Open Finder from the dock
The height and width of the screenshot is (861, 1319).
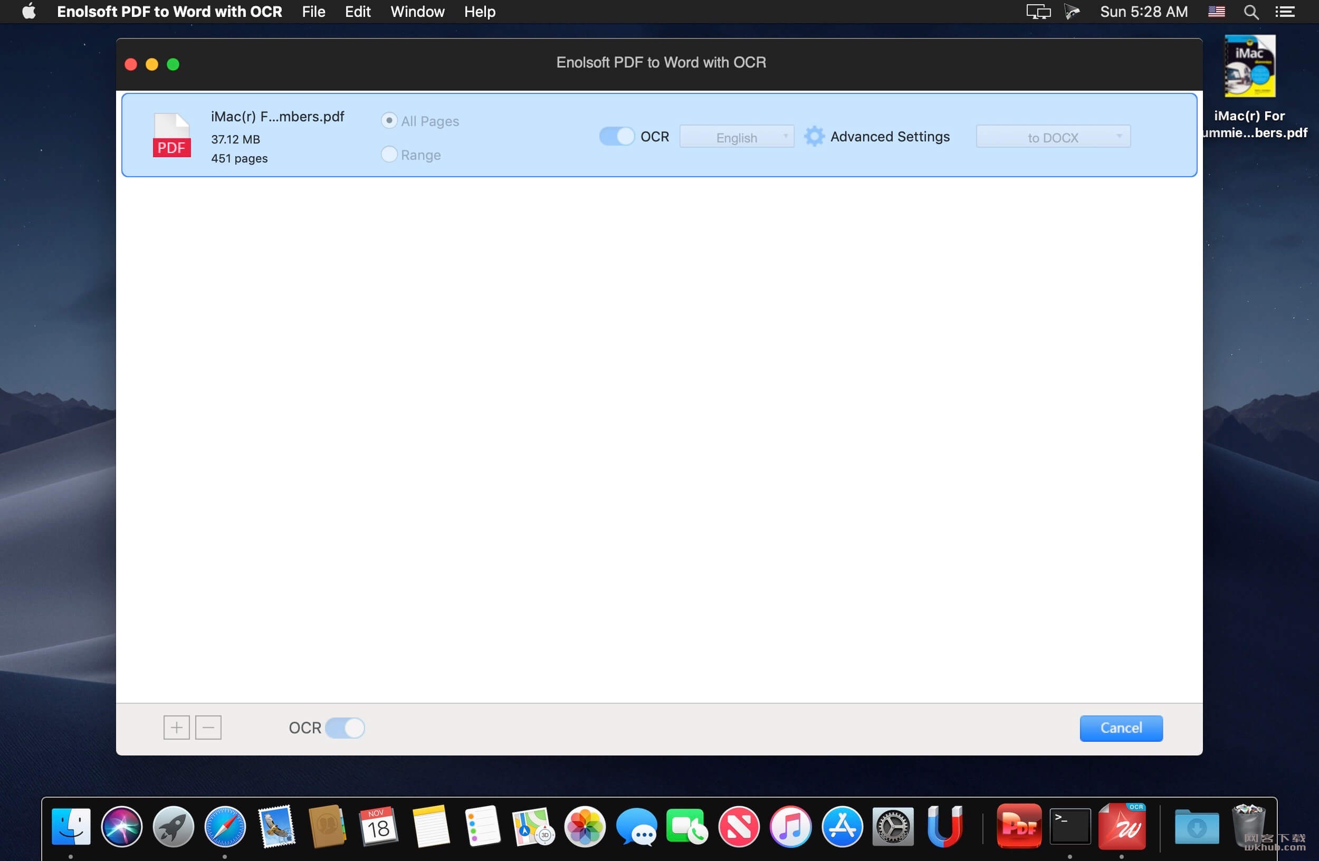pos(71,827)
